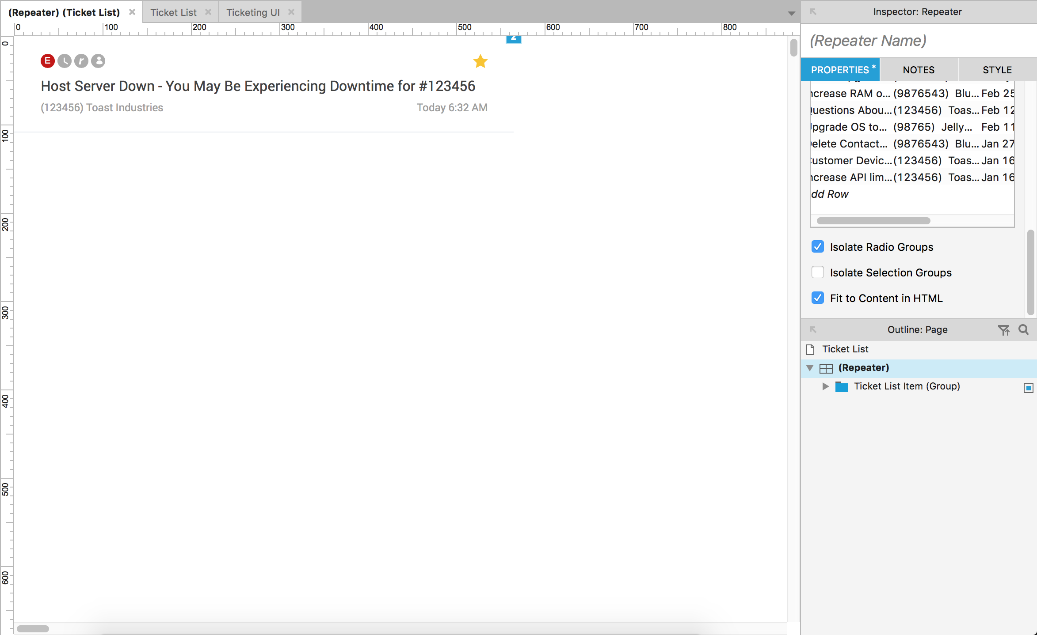
Task: Click Add Row in repeater dataset
Action: (x=830, y=194)
